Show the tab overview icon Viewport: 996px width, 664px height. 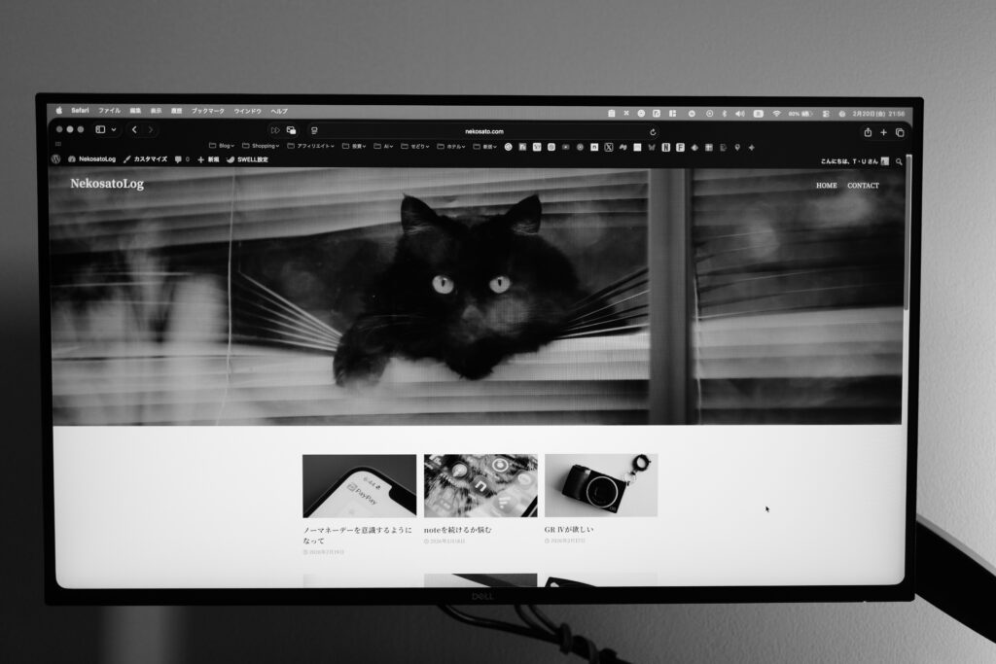[900, 132]
